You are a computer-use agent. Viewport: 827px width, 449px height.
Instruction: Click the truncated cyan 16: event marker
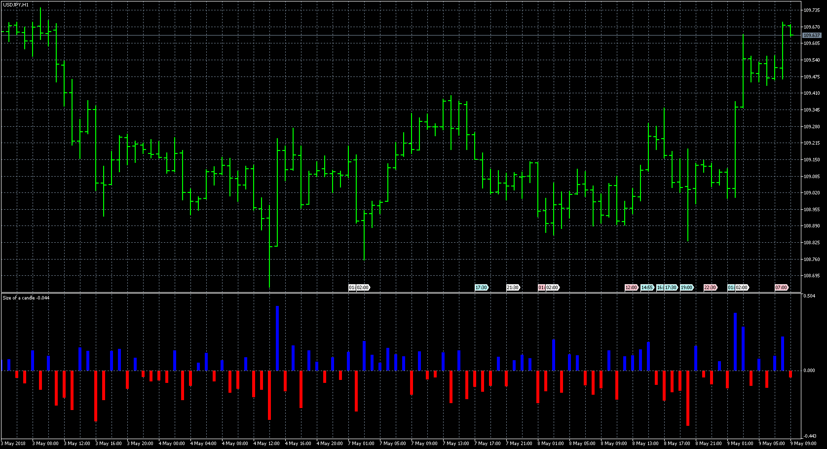(x=660, y=288)
